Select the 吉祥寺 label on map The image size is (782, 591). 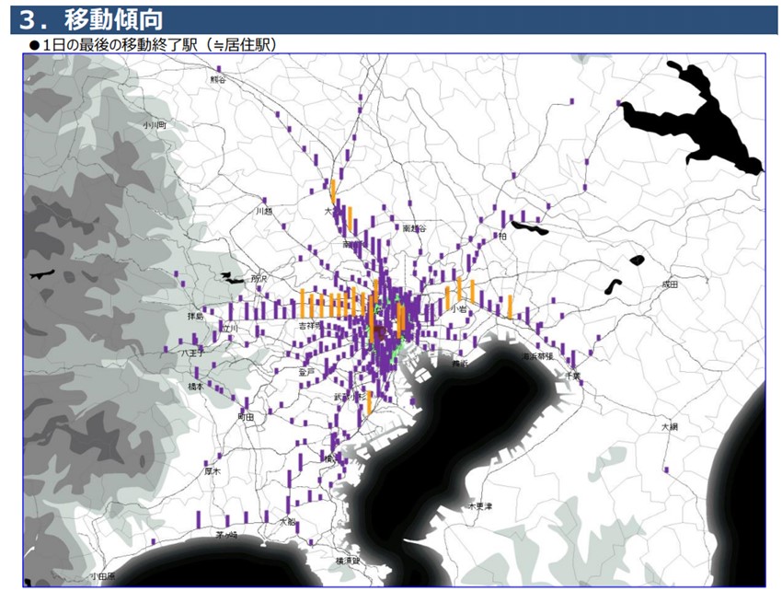click(310, 326)
